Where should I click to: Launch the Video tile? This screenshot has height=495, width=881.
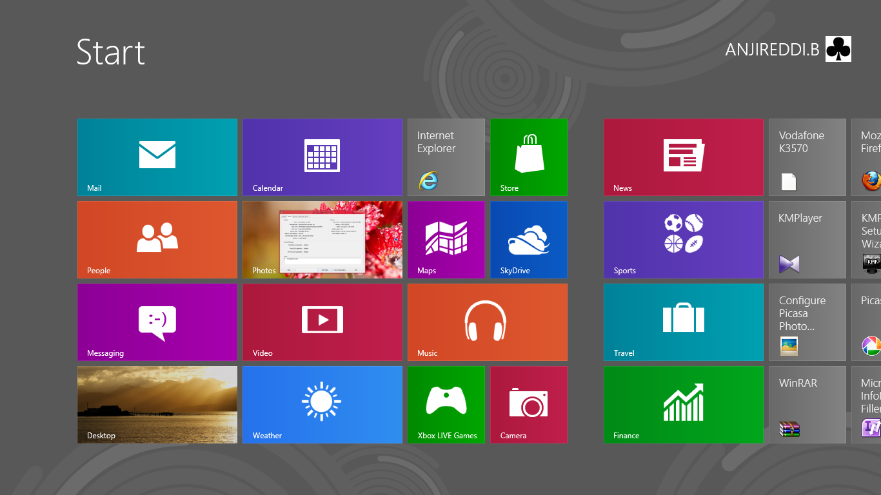pyautogui.click(x=322, y=322)
